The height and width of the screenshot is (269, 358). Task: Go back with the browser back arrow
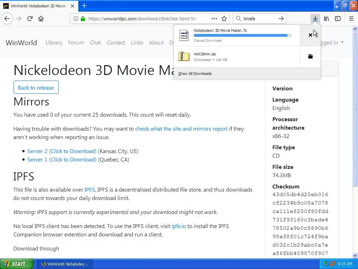point(7,19)
